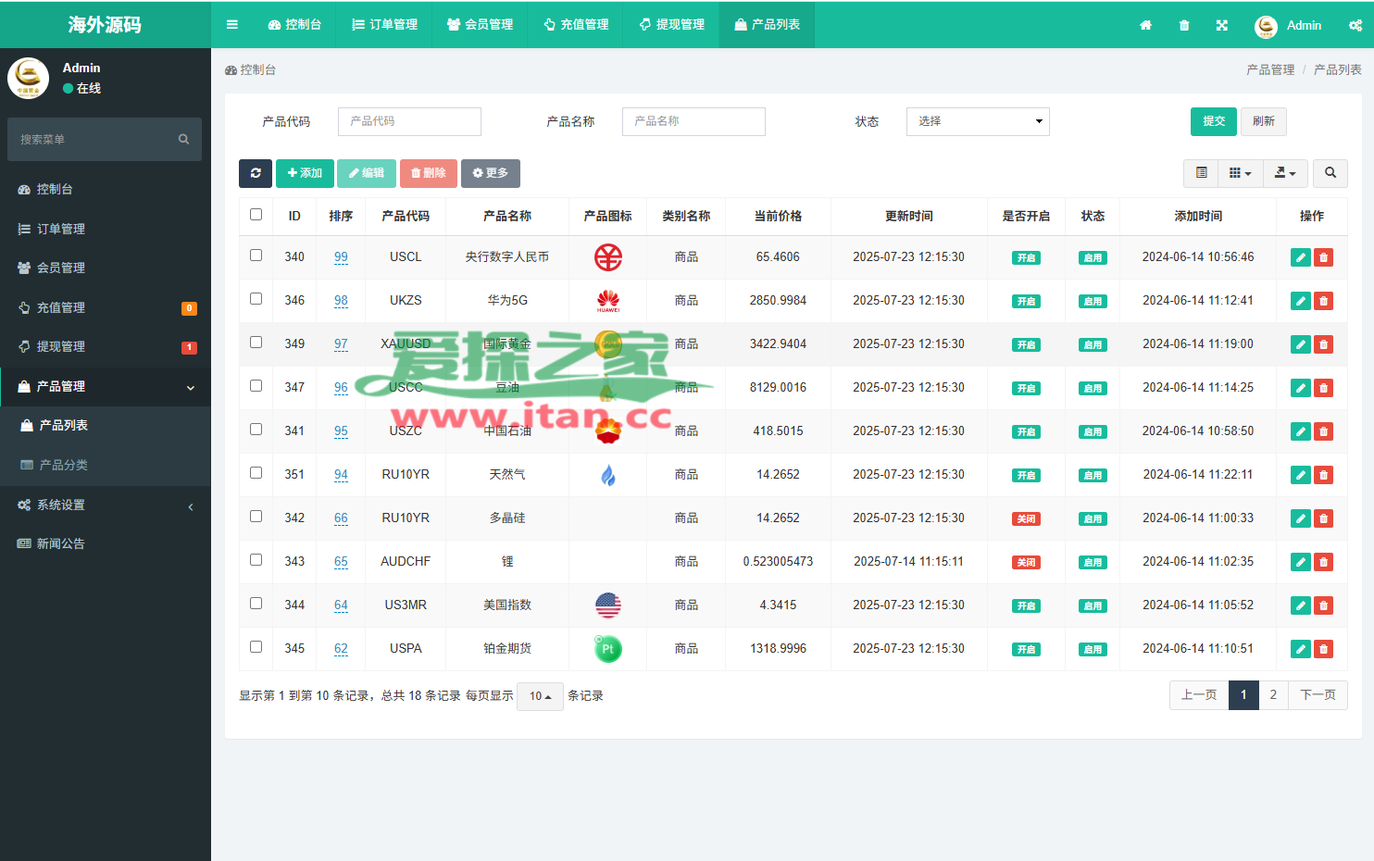1374x861 pixels.
Task: Delete row AUDCHF with the trash icon
Action: click(1324, 562)
